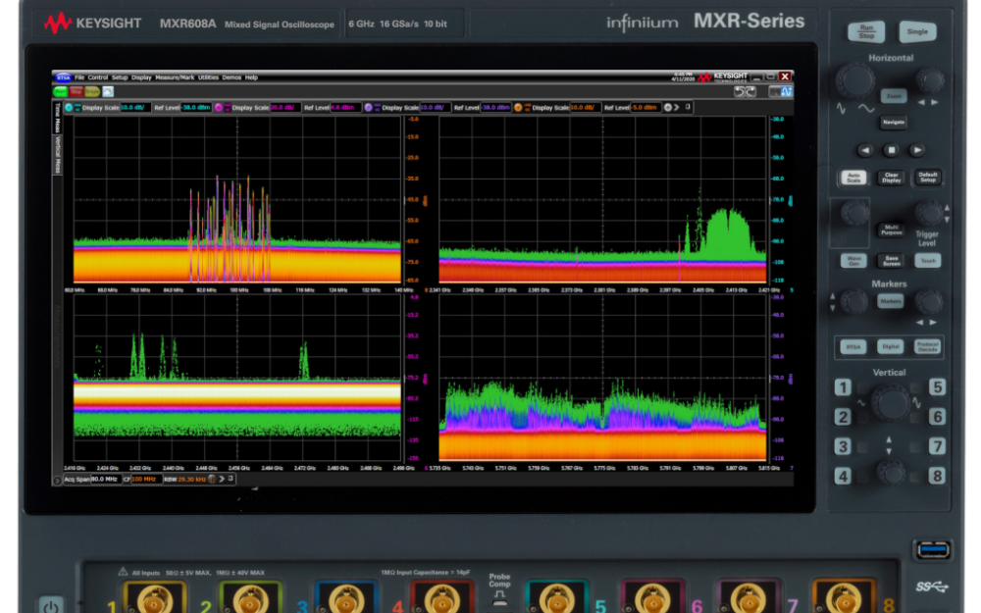Click the hardware Navigate key
This screenshot has height=613, width=981.
click(x=894, y=122)
